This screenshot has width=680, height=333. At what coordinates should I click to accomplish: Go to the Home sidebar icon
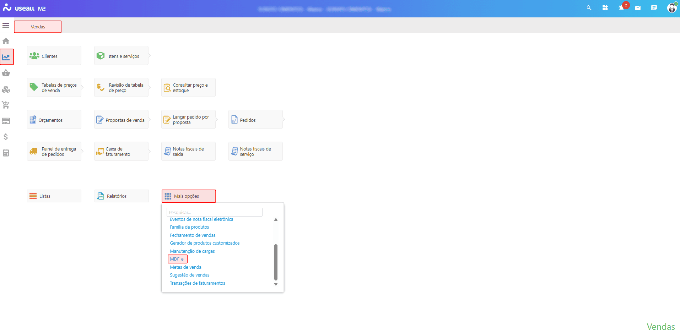(6, 41)
